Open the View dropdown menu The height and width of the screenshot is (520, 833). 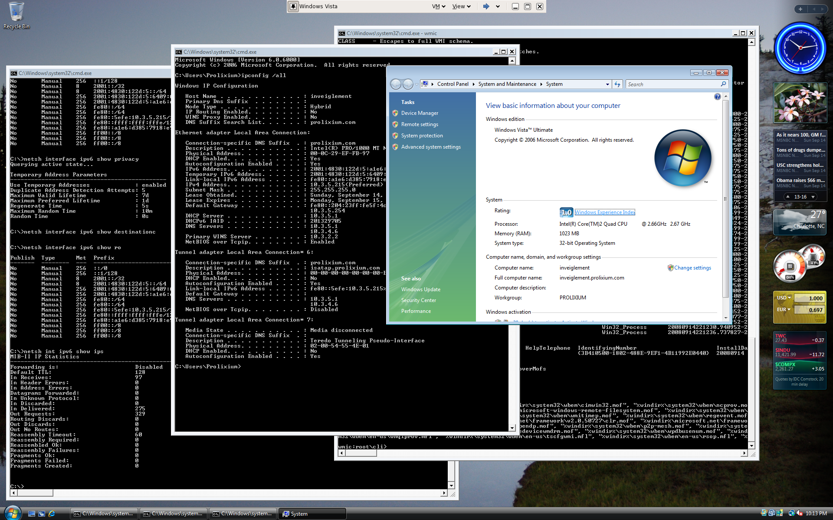click(x=461, y=6)
